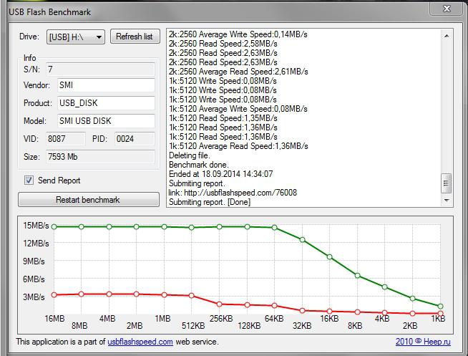468x356 pixels.
Task: Click the Vendor field showing SMI
Action: pos(106,85)
